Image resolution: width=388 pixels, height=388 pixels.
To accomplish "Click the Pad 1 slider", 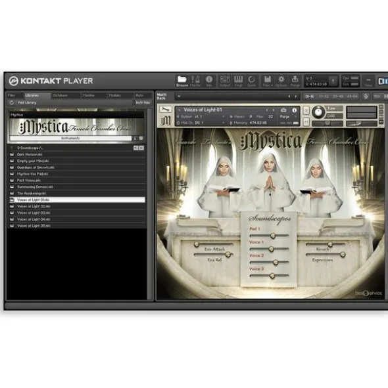I will pyautogui.click(x=270, y=236).
